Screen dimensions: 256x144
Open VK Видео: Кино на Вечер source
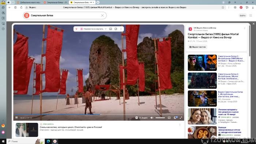tap(205, 28)
